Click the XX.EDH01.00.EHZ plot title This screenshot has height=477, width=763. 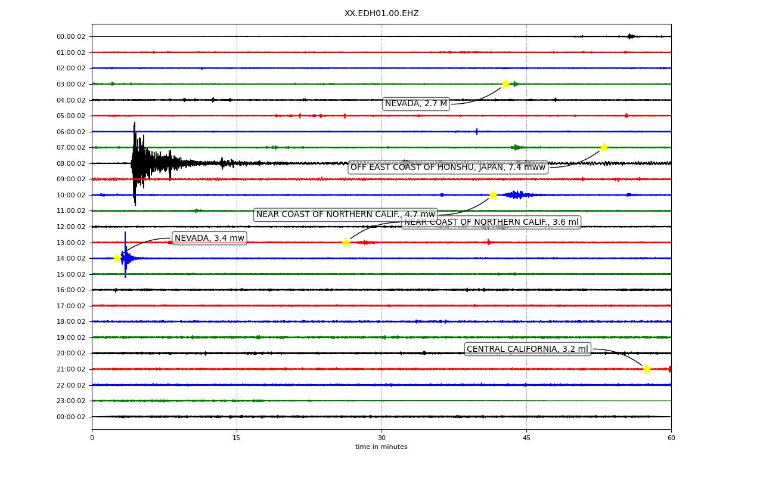click(x=381, y=13)
